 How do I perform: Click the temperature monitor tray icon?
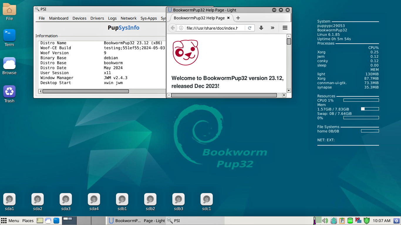317,221
